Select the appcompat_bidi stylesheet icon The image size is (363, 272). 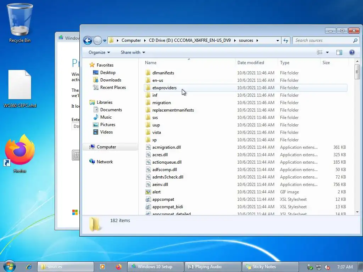[148, 206]
